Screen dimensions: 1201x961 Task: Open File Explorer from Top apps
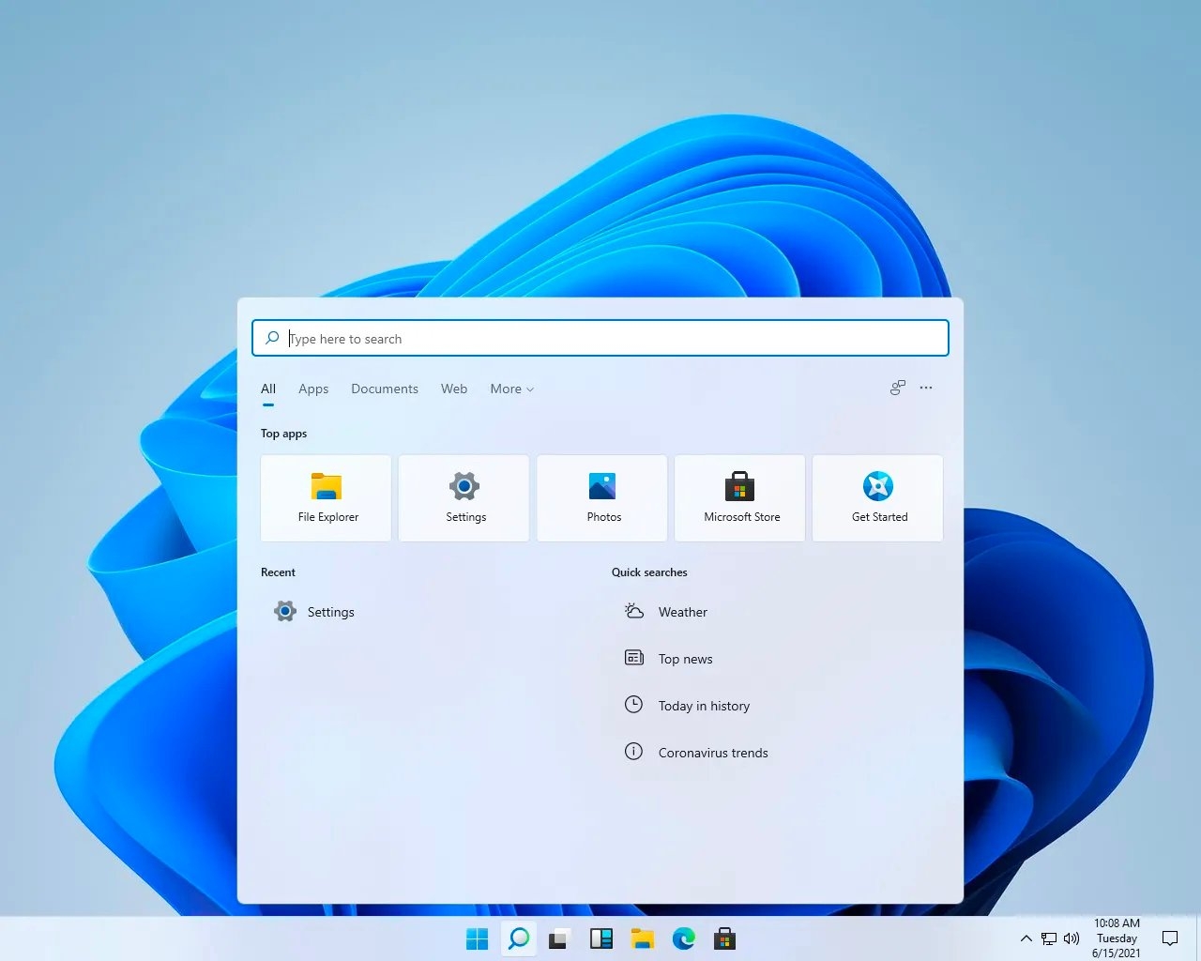[326, 498]
